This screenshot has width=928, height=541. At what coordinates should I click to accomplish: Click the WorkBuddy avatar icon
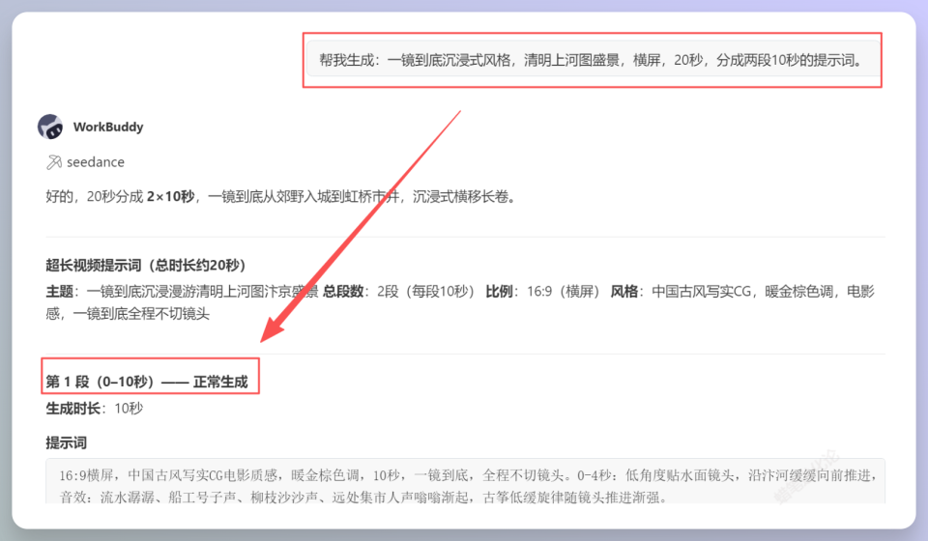click(x=50, y=127)
